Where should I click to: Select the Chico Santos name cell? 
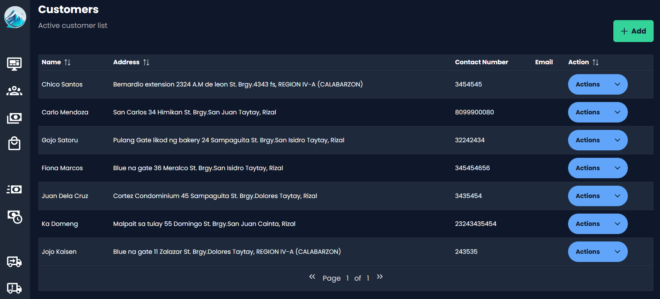point(62,84)
